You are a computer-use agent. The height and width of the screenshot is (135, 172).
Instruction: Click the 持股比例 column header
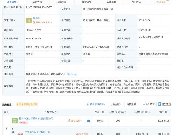coord(100,112)
